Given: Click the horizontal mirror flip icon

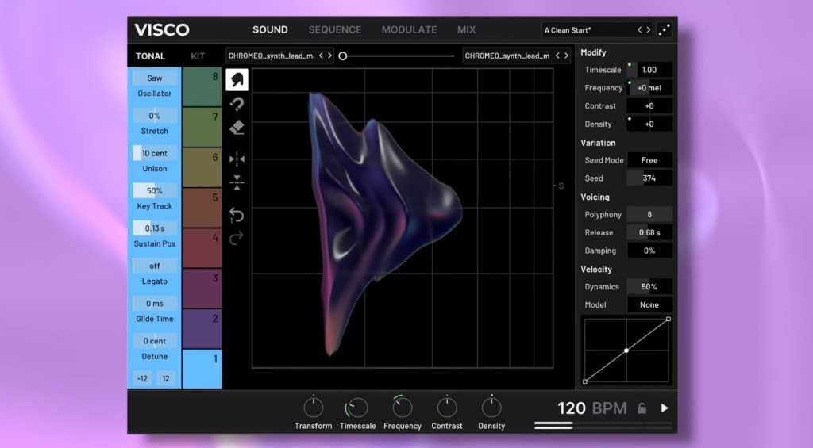Looking at the screenshot, I should (237, 159).
